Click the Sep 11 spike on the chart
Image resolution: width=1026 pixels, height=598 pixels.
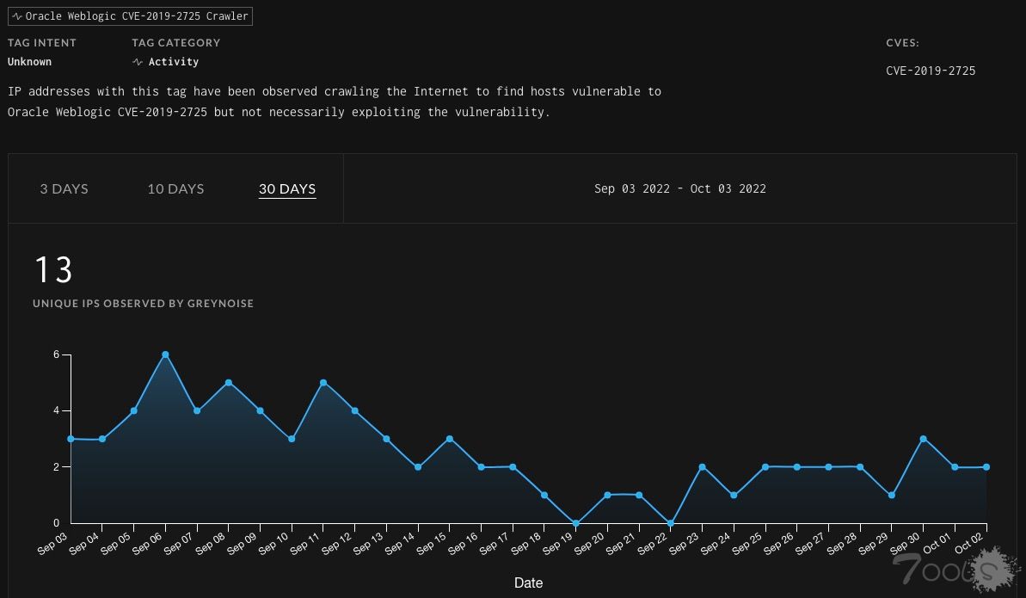[322, 382]
